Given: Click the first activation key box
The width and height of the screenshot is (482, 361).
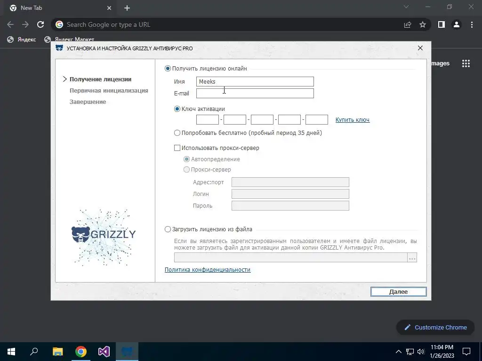Looking at the screenshot, I should (208, 120).
